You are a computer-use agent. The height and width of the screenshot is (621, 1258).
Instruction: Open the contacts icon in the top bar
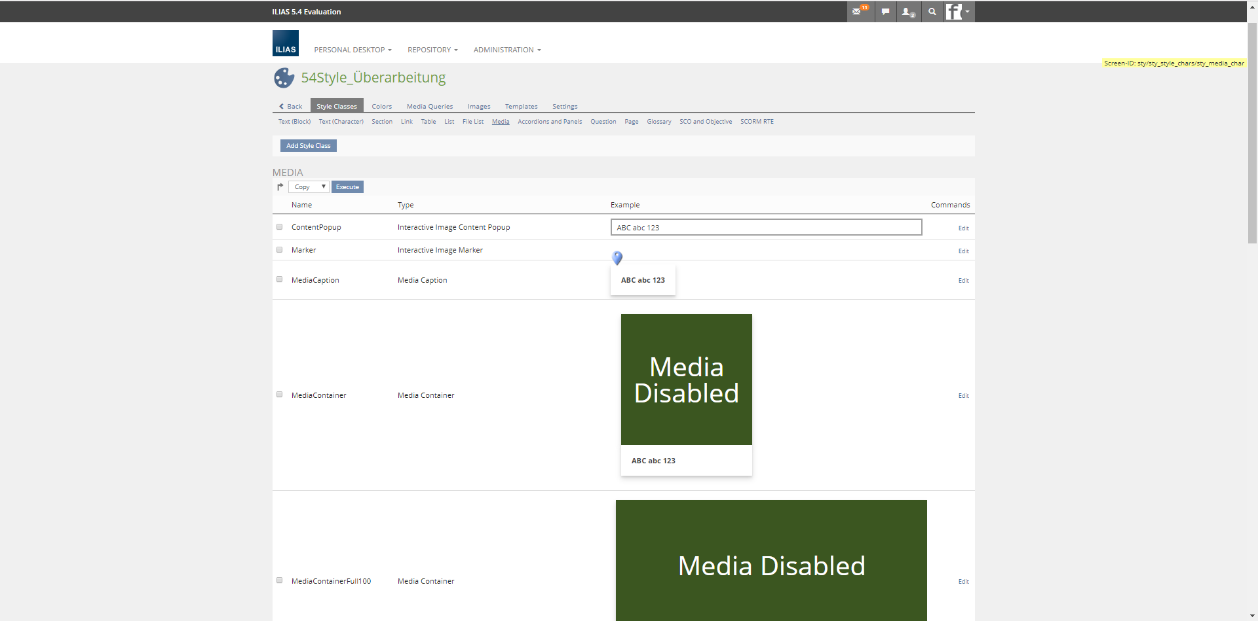pos(907,12)
